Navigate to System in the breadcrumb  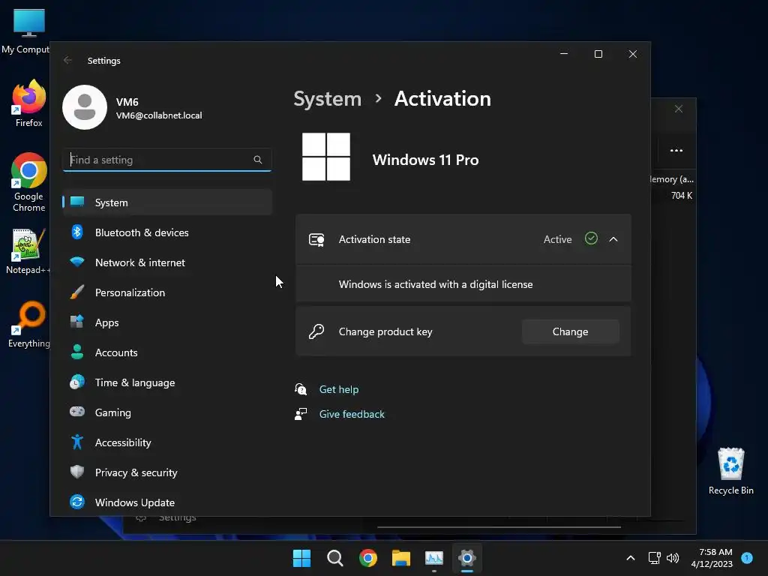327,99
